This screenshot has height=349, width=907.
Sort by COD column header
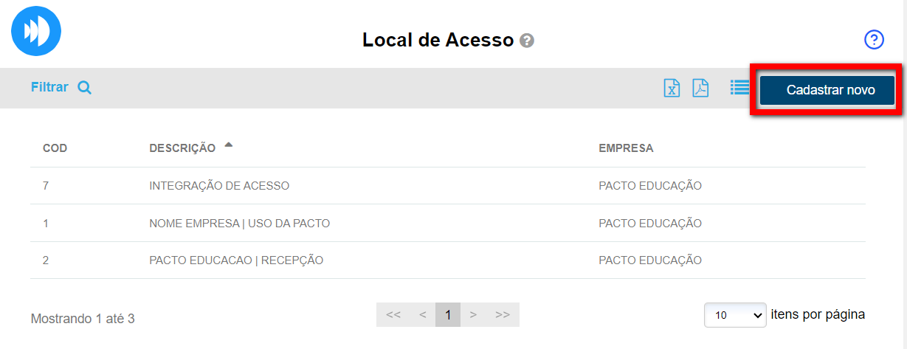click(x=55, y=148)
